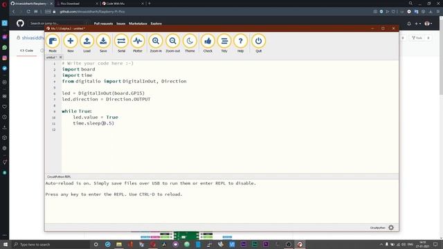443x249 pixels.
Task: Open WhatsApp in browser sidebar
Action: pyautogui.click(x=5, y=48)
